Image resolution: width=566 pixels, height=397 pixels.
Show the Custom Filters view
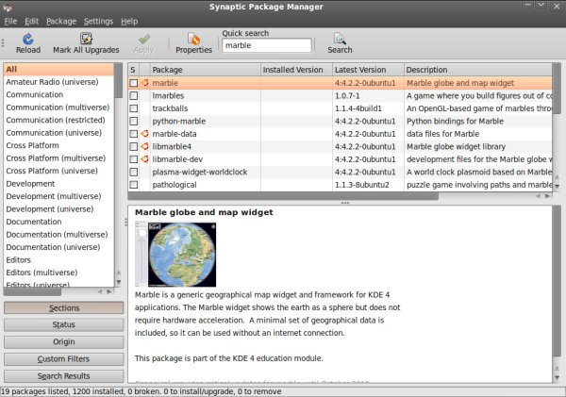64,359
